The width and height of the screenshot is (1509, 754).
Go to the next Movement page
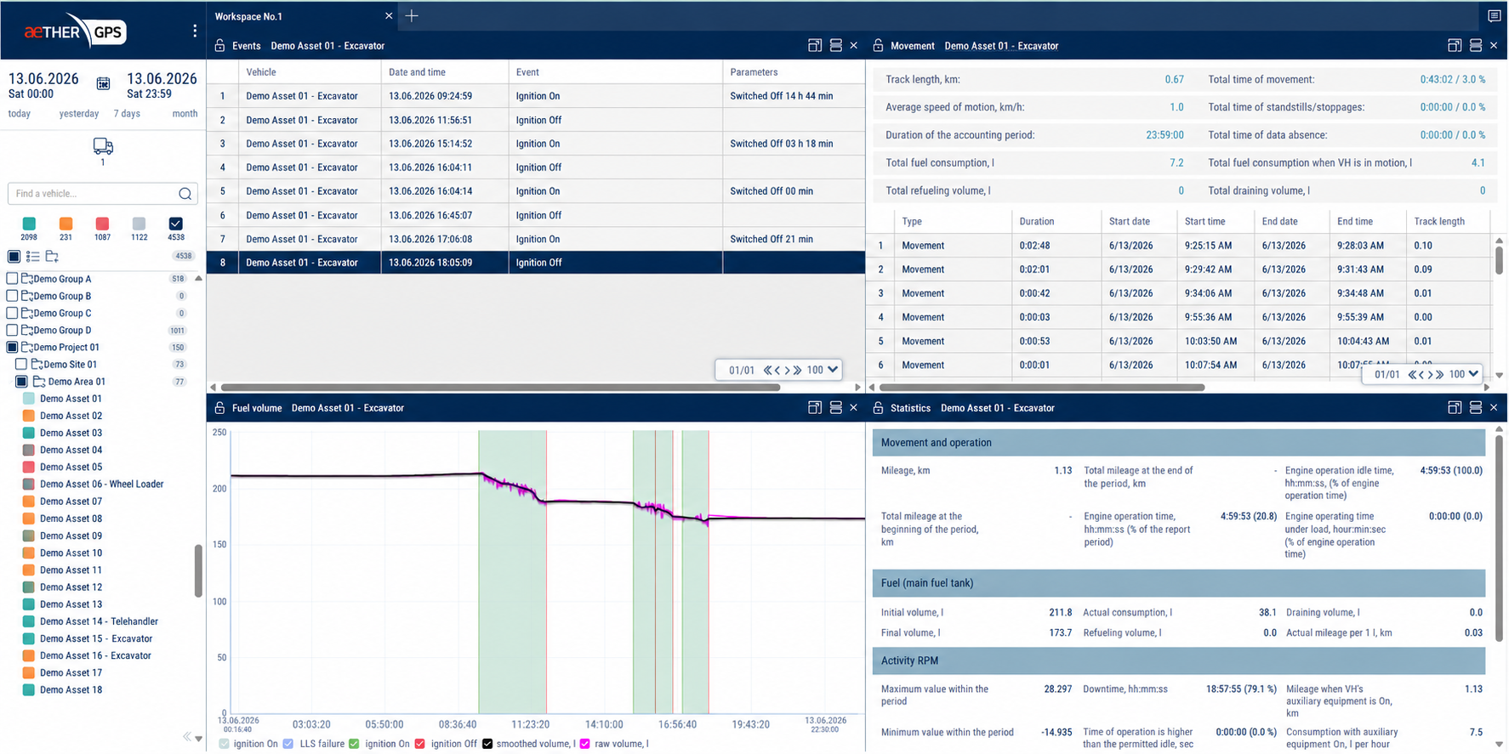point(1431,375)
